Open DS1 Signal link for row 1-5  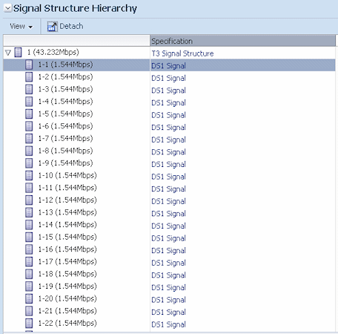(x=168, y=115)
